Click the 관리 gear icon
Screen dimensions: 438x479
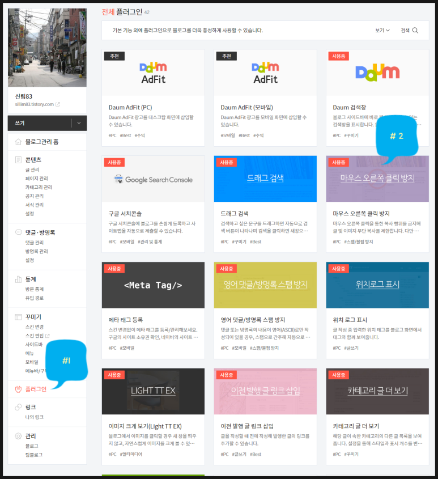[18, 436]
